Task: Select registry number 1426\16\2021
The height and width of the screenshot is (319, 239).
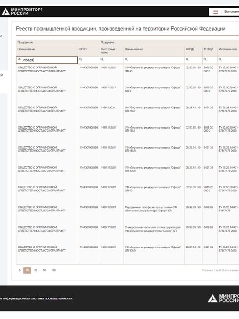Action: [109, 207]
